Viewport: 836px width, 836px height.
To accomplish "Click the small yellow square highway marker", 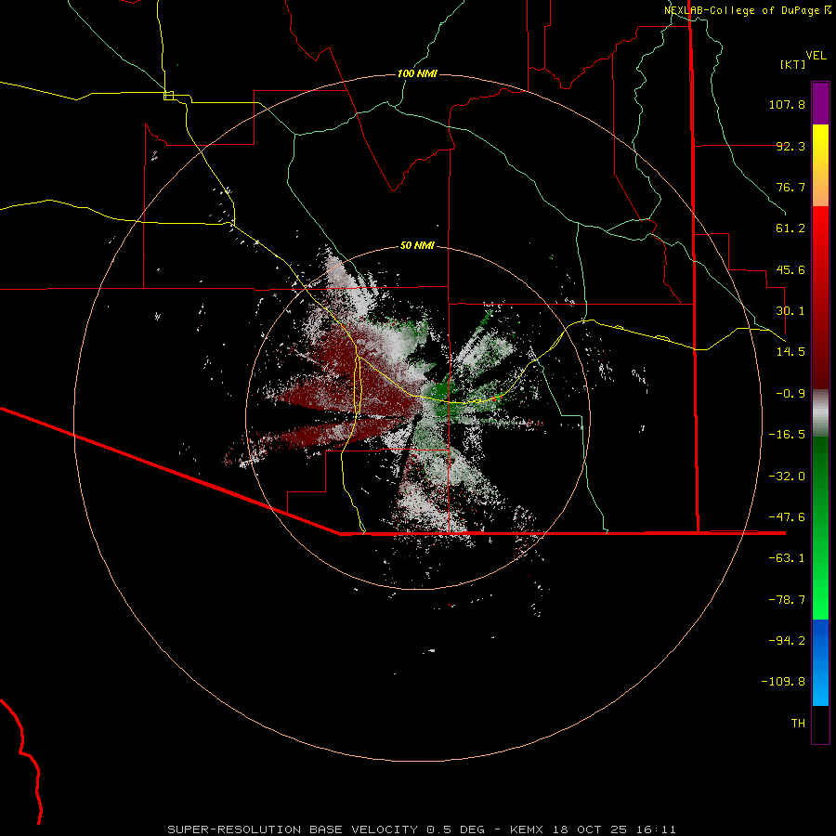I will tap(168, 96).
